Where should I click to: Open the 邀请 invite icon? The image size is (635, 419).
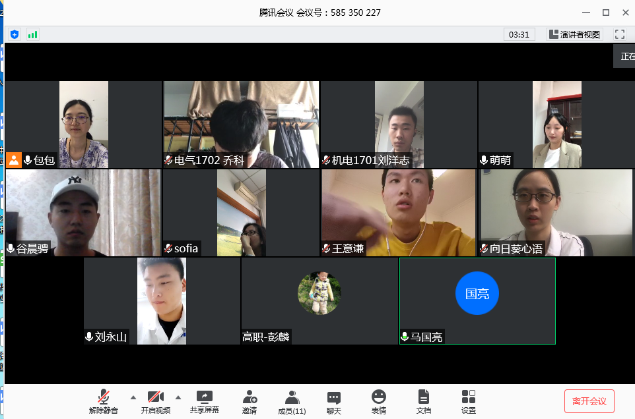coord(250,401)
